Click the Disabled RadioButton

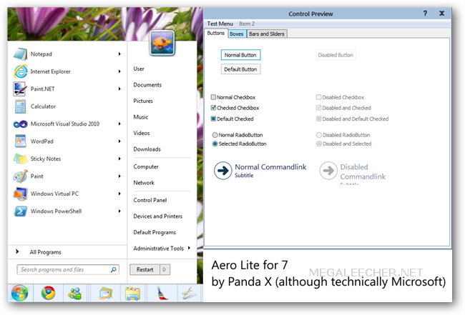[319, 135]
